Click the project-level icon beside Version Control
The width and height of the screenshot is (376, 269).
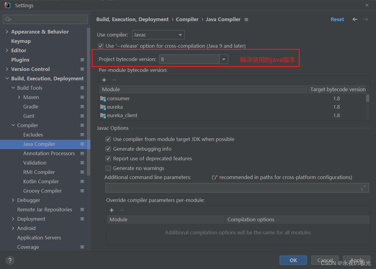[x=82, y=69]
